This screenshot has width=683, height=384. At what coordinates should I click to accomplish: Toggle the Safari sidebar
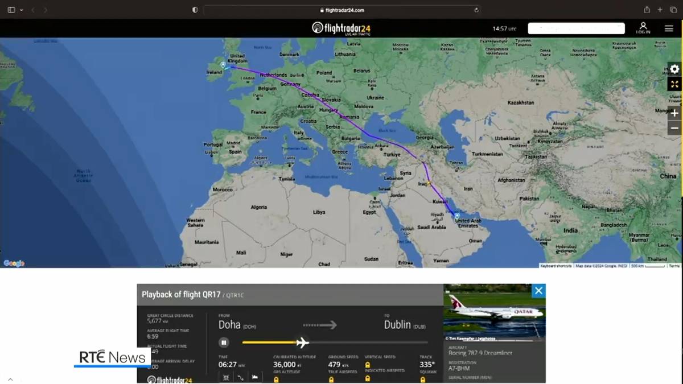(11, 10)
